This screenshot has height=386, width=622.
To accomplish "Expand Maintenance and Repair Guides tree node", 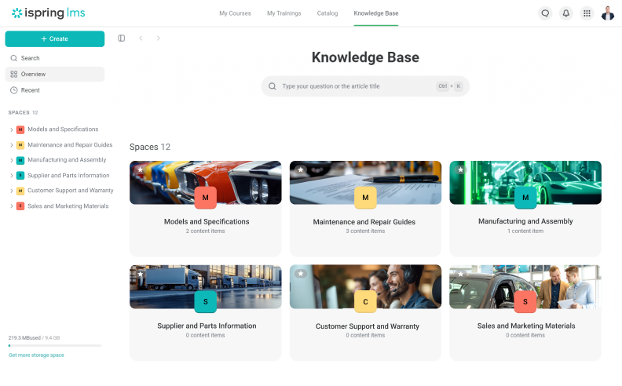I will (12, 145).
